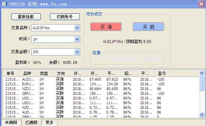
Task: Click the -100 result of GBPJ... row
Action: coord(161,93)
